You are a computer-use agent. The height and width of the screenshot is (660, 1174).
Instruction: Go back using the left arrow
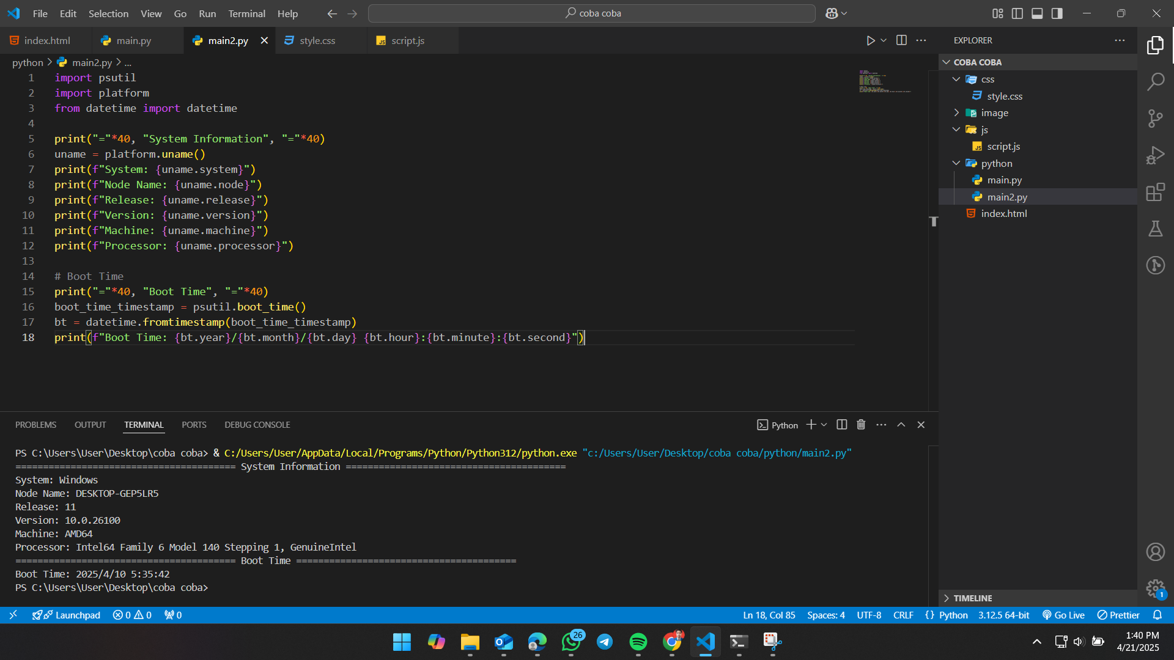point(332,13)
